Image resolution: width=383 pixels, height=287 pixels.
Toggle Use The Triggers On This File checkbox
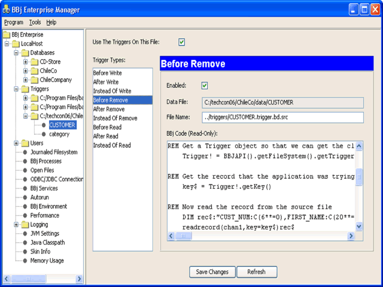[181, 42]
